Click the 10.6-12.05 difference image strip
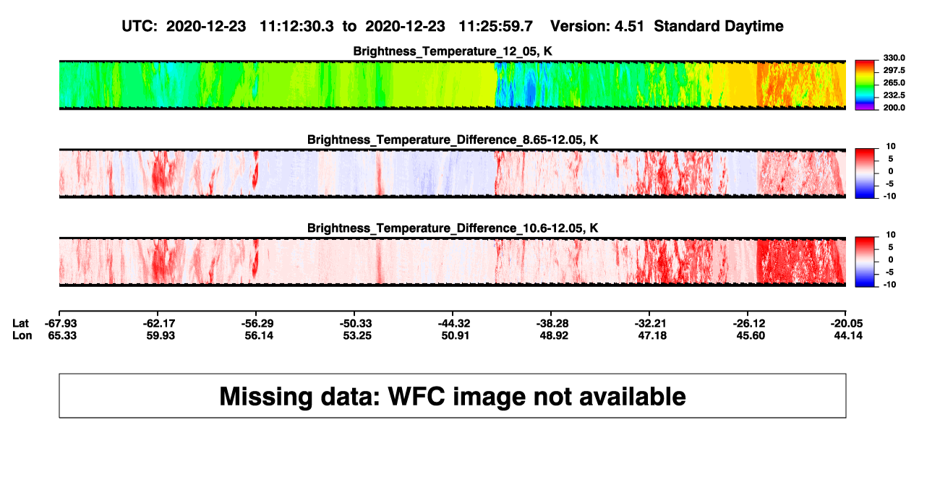Viewport: 940px width, 482px height. click(453, 262)
